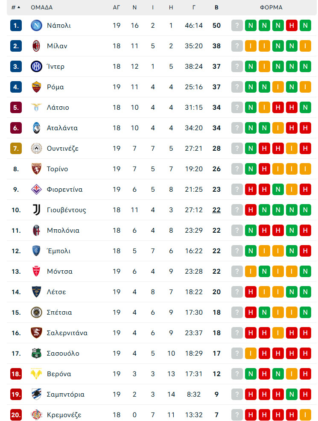Click the ΟΜΑΔΑ column header

[41, 8]
